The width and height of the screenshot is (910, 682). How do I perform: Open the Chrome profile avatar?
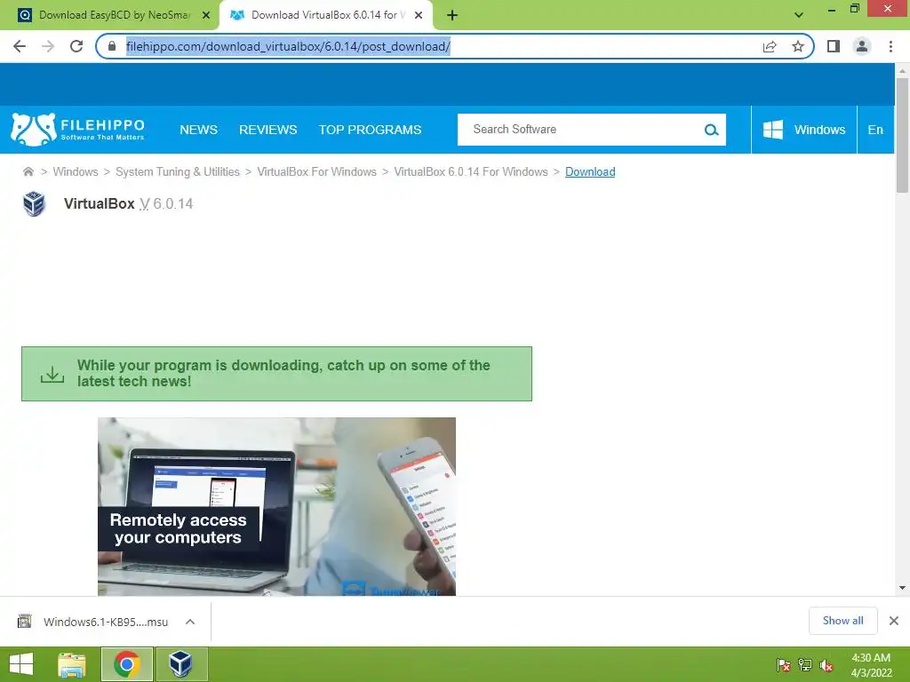click(862, 46)
